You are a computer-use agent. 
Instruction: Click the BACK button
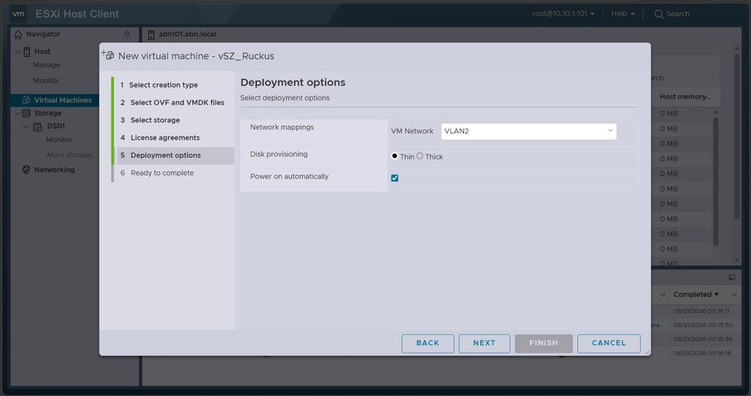pos(428,343)
